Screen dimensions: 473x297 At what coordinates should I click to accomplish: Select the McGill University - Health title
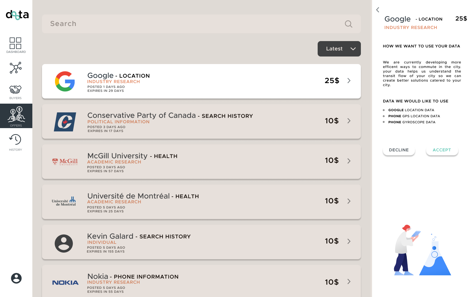pos(132,156)
